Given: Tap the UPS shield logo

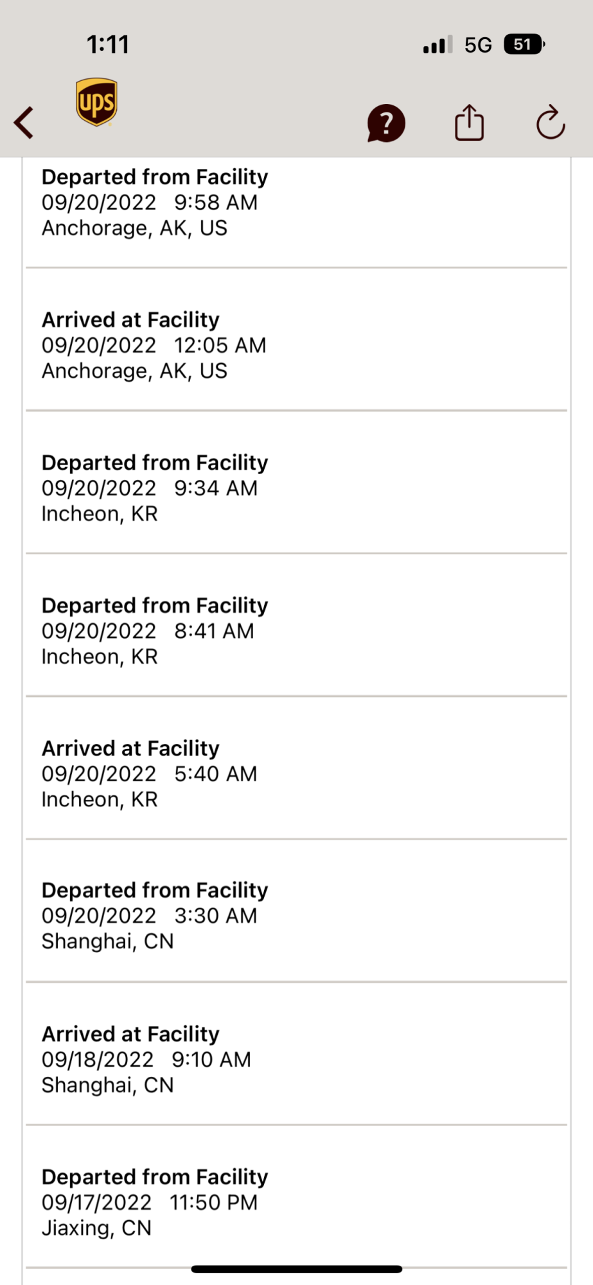Looking at the screenshot, I should pyautogui.click(x=96, y=102).
